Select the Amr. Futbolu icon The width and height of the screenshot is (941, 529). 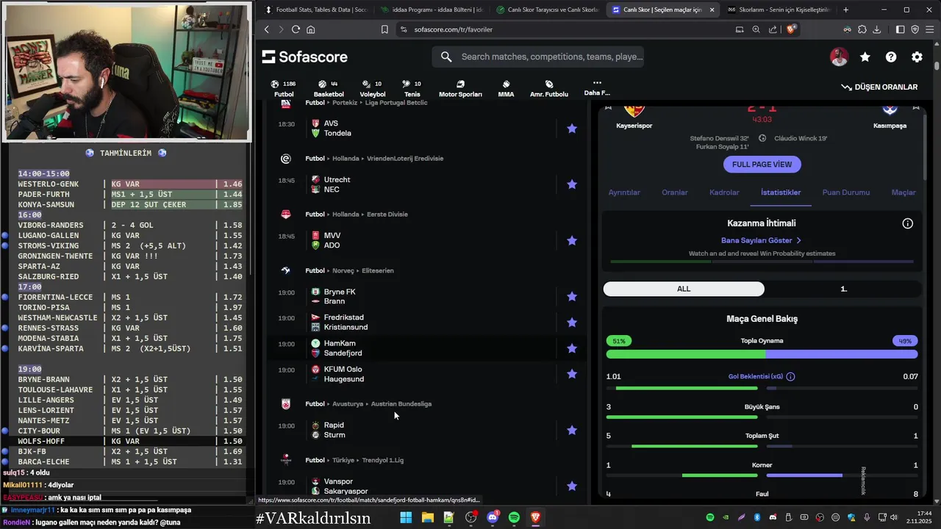549,89
